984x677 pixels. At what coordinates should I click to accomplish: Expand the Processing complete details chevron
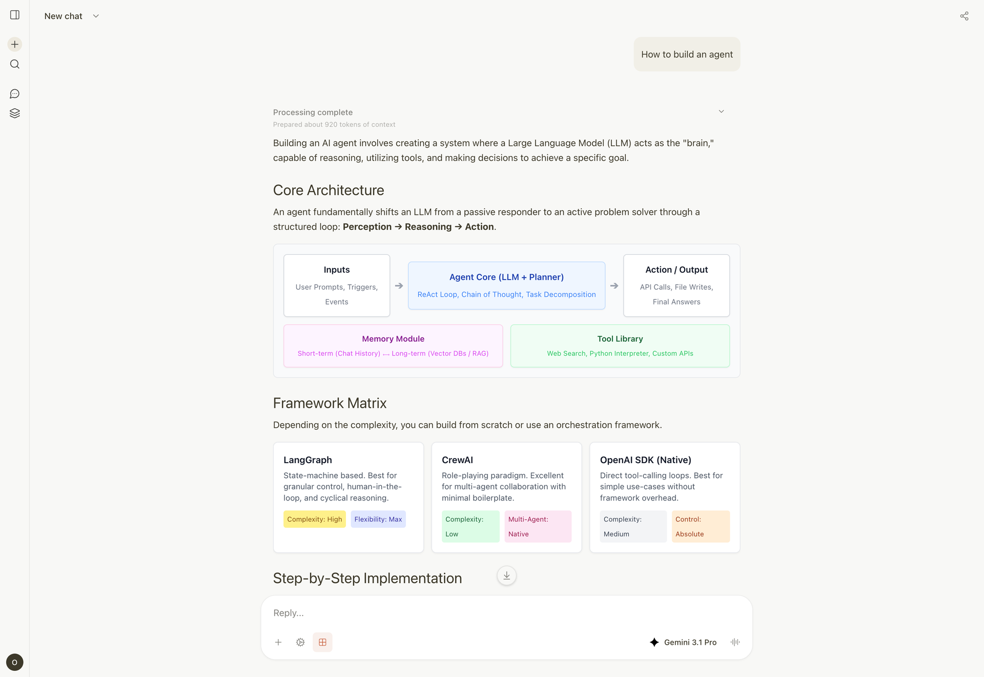721,111
